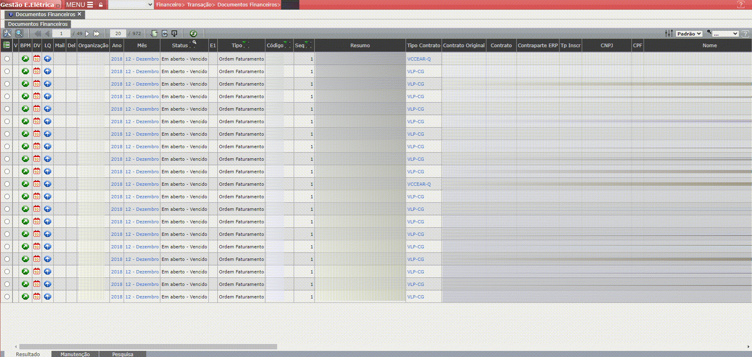Screen dimensions: 752x357
Task: Jump to the last page arrow
Action: (97, 34)
